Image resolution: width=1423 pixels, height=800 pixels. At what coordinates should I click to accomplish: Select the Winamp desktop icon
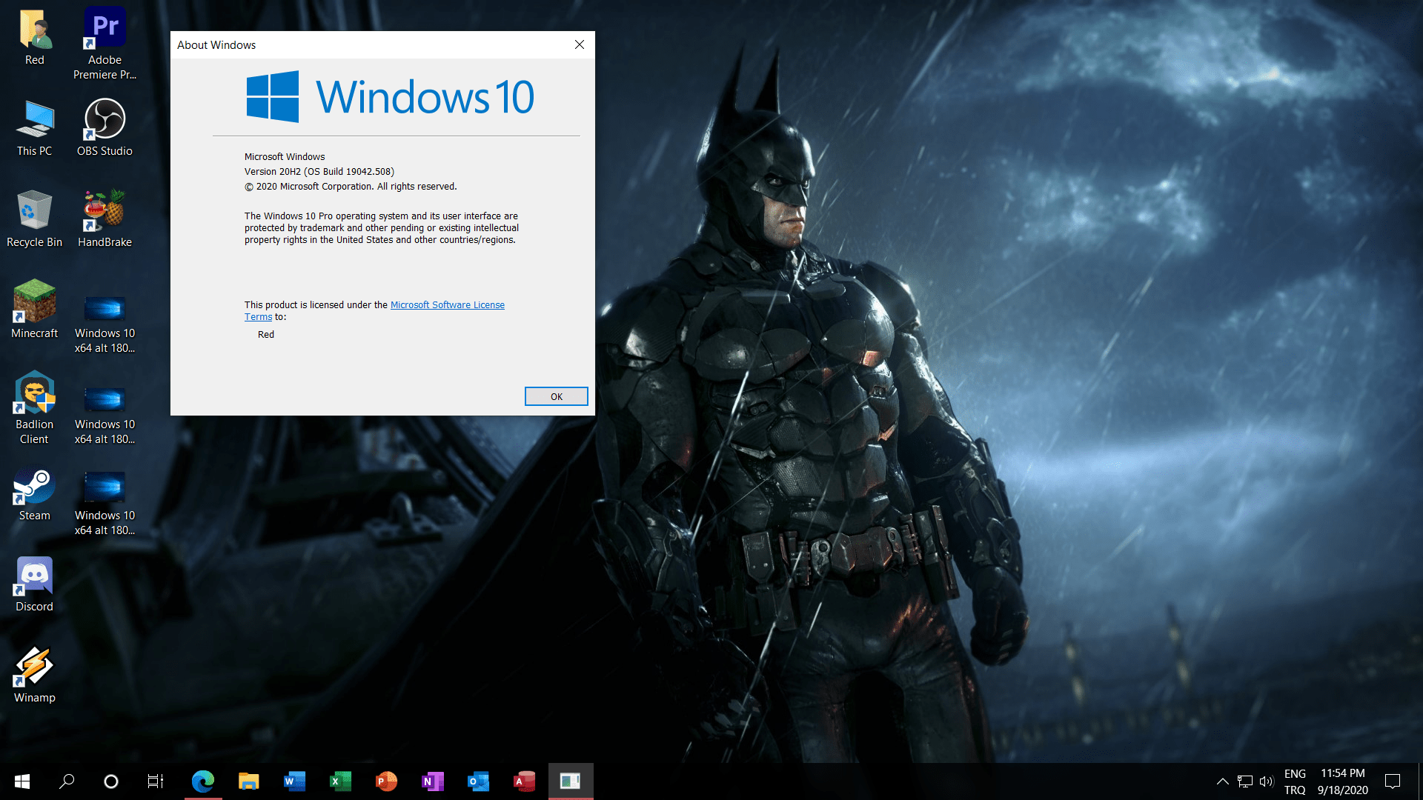click(x=34, y=674)
